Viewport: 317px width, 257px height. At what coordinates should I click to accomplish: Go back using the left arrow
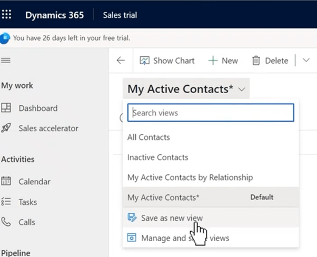coord(121,60)
